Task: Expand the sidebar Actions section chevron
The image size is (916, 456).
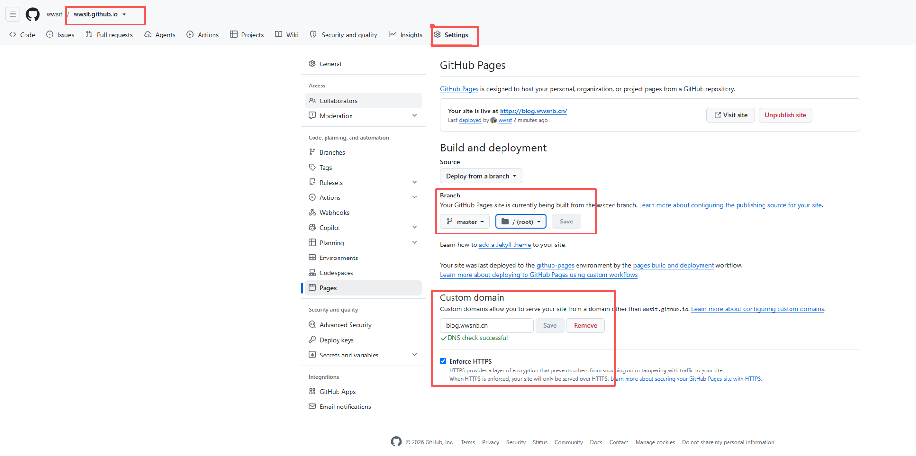Action: point(414,197)
